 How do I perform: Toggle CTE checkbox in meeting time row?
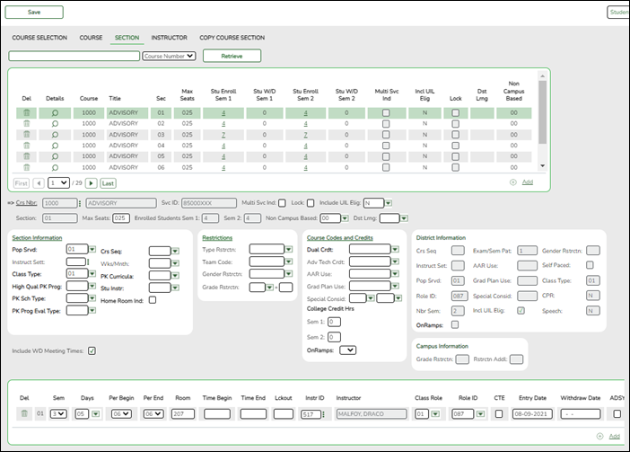pos(499,413)
